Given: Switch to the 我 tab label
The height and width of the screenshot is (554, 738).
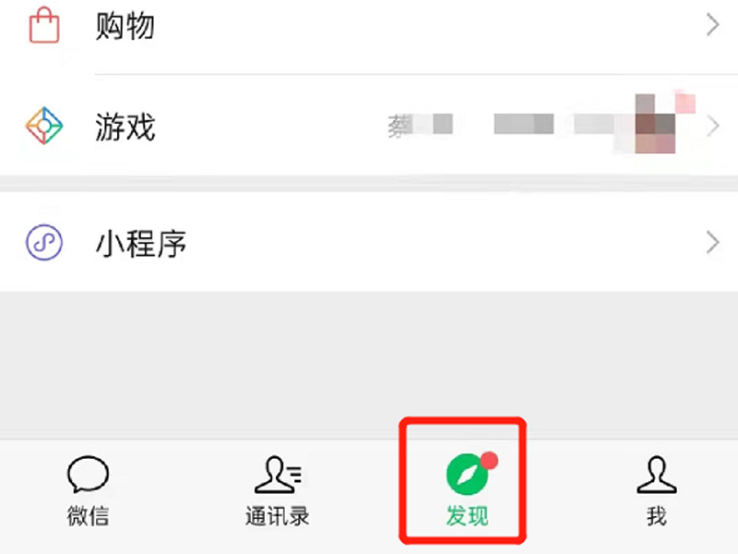Looking at the screenshot, I should [x=657, y=516].
